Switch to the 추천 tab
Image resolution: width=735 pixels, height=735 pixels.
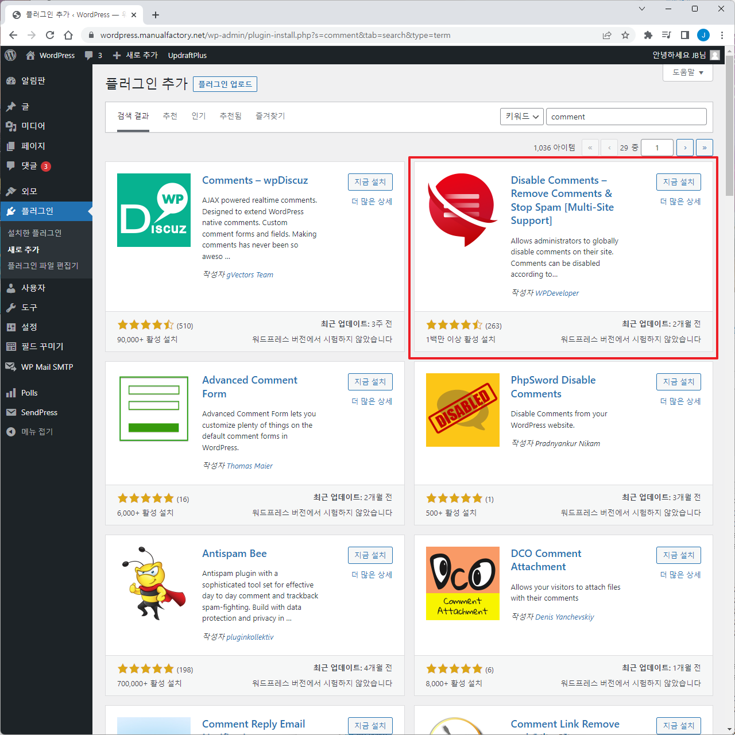[x=170, y=116]
